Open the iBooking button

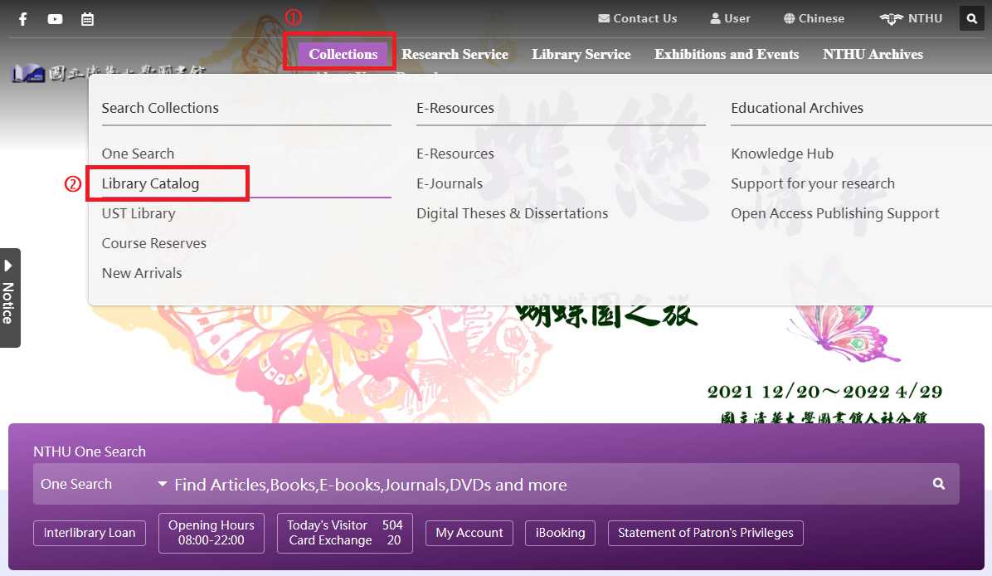coord(560,533)
